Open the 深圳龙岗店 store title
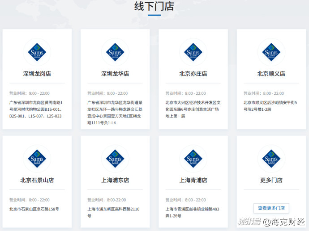 37,74
